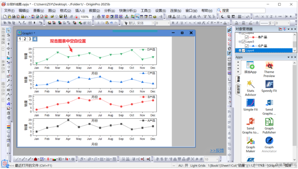Click the fill color bucket icon
298x169 pixels.
(x=237, y=23)
